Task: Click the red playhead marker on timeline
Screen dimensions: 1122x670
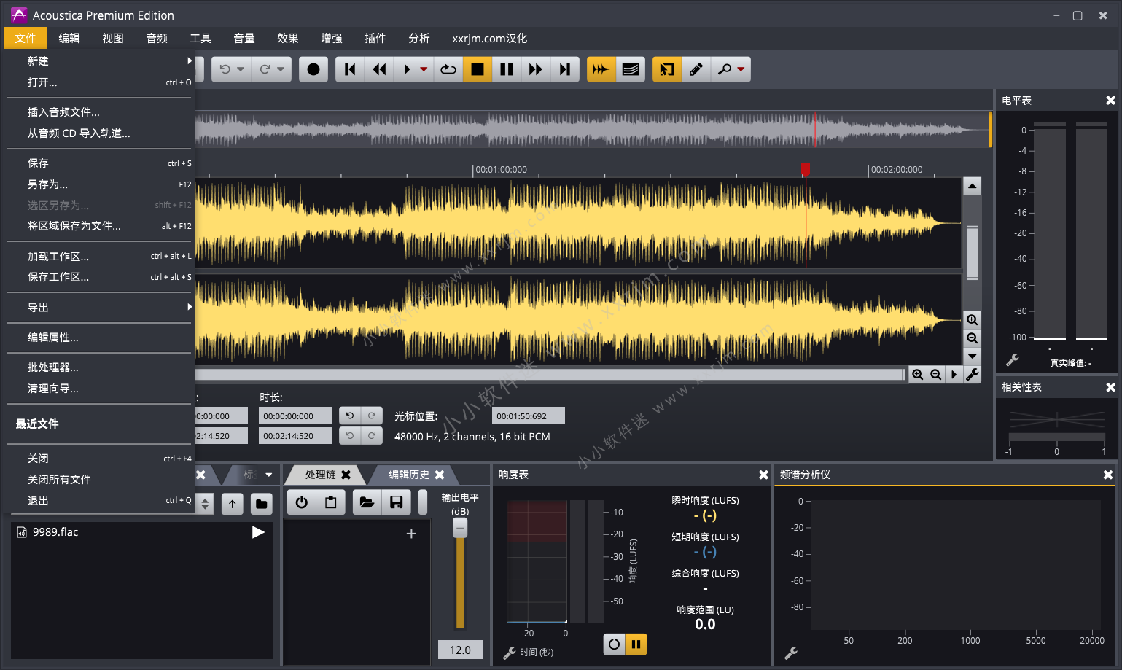Action: click(x=806, y=169)
